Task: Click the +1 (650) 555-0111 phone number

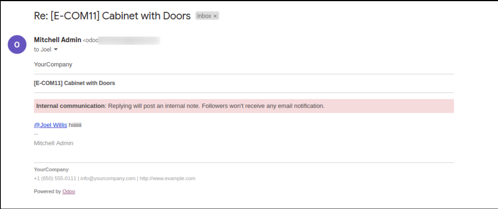Action: pyautogui.click(x=55, y=178)
